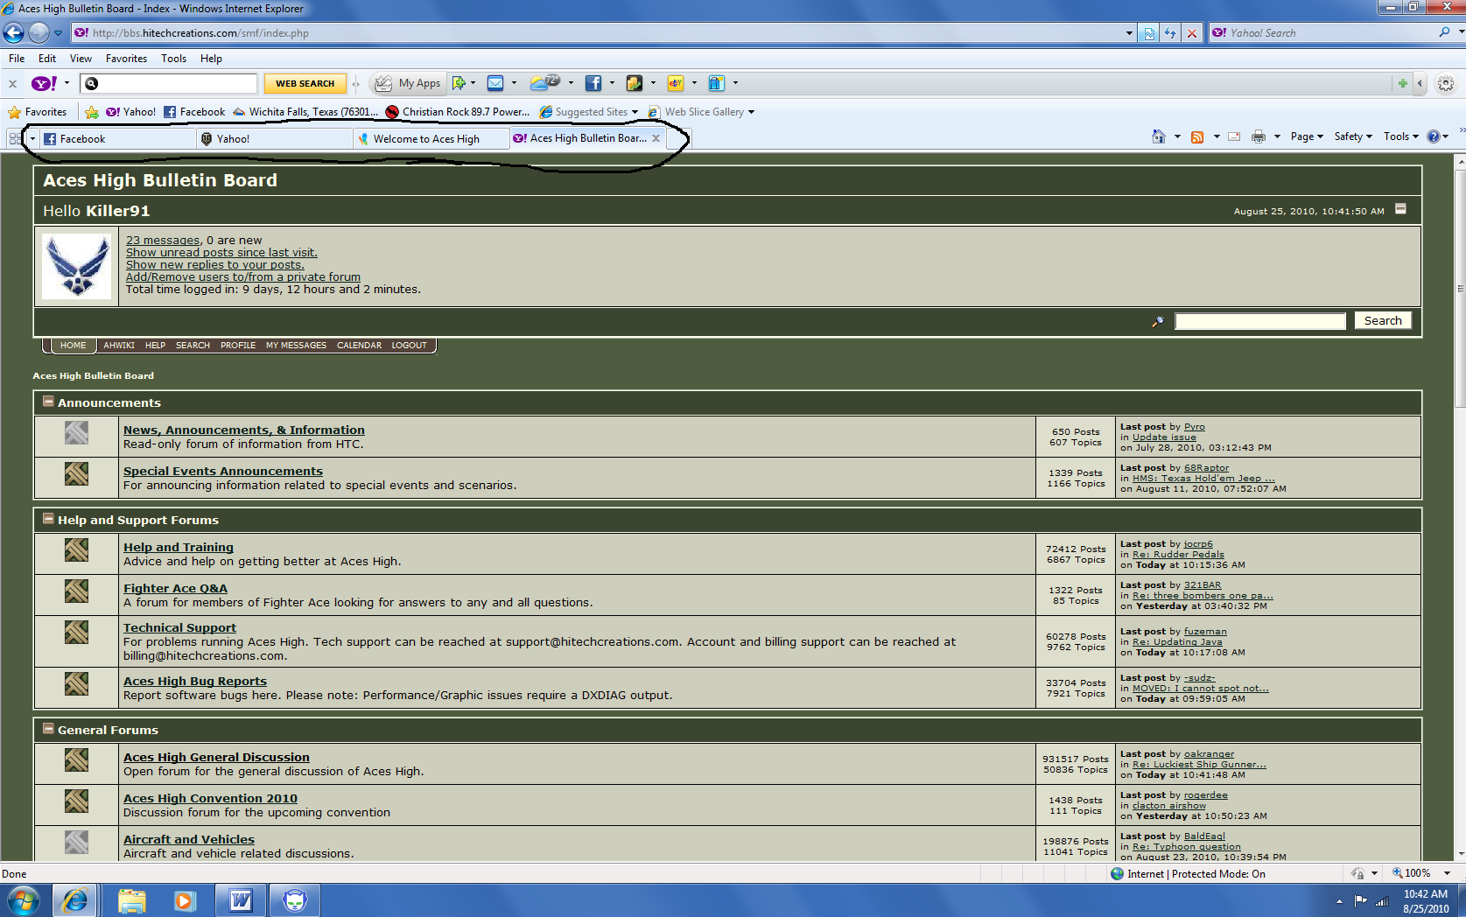
Task: Click the Yahoo! logo on the Yahoo toolbar
Action: pyautogui.click(x=44, y=83)
